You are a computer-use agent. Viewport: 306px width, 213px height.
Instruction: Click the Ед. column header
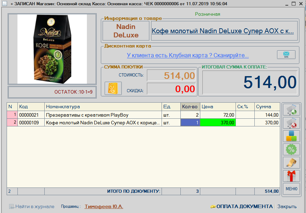coord(171,106)
